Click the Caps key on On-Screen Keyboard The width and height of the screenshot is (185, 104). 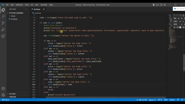pyautogui.click(x=175, y=21)
